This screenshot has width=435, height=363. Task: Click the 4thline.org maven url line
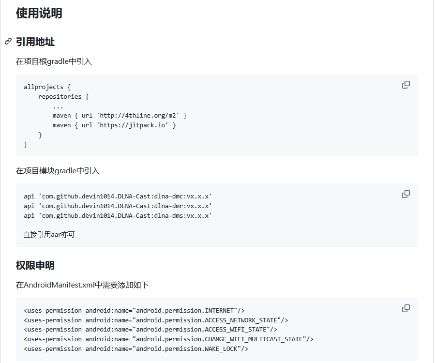coord(120,116)
